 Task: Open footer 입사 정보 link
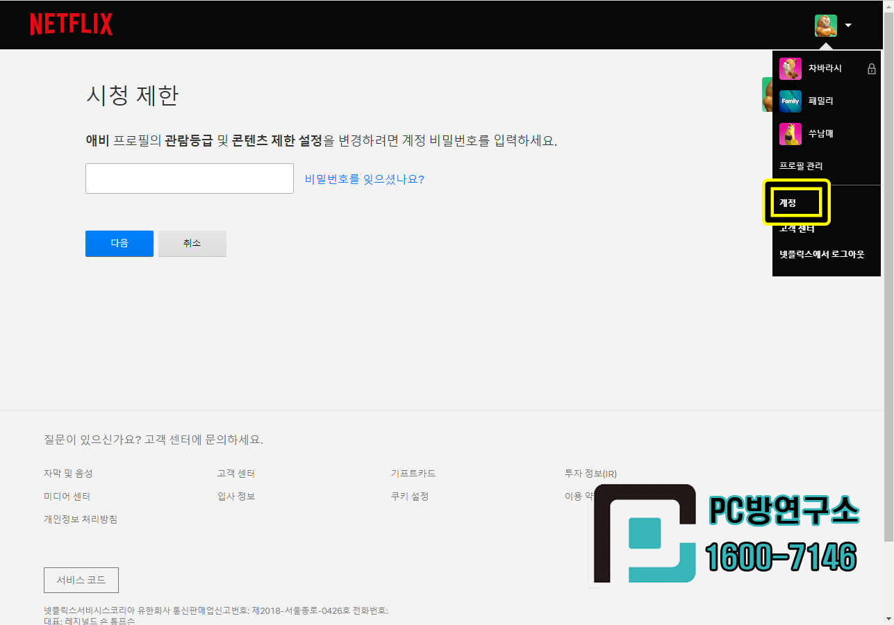(236, 497)
